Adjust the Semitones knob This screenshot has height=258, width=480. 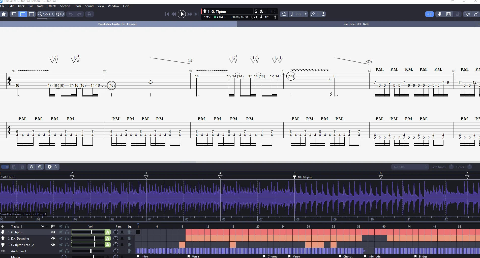451,167
